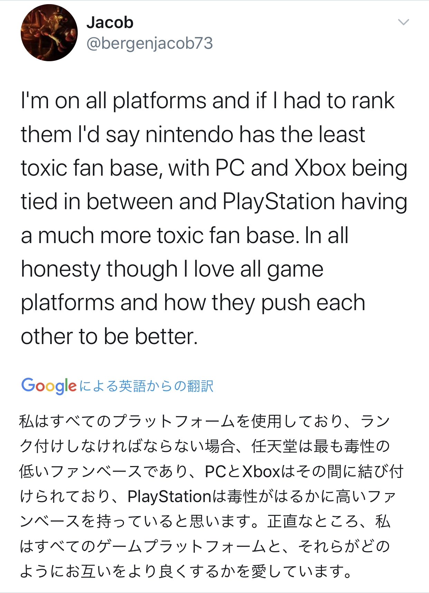The width and height of the screenshot is (429, 593).
Task: Click PlayStation in the Japanese translation
Action: pos(169,497)
